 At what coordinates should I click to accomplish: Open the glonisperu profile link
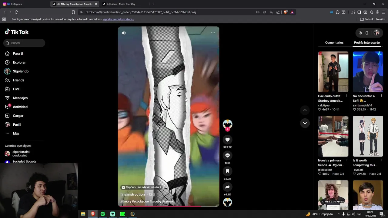tap(325, 170)
